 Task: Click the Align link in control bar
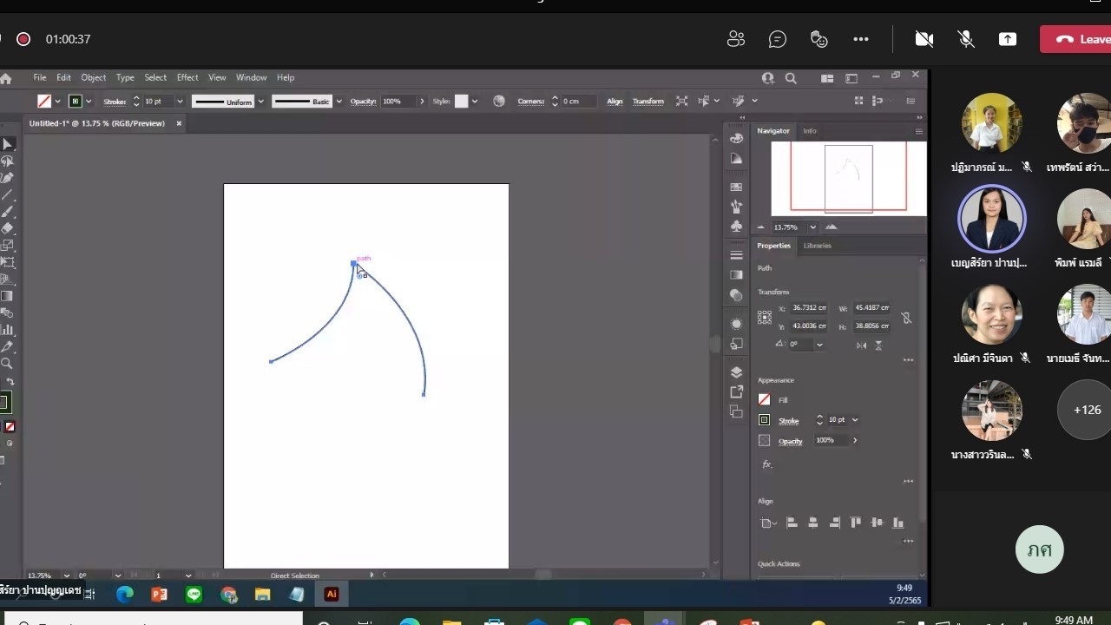(615, 102)
